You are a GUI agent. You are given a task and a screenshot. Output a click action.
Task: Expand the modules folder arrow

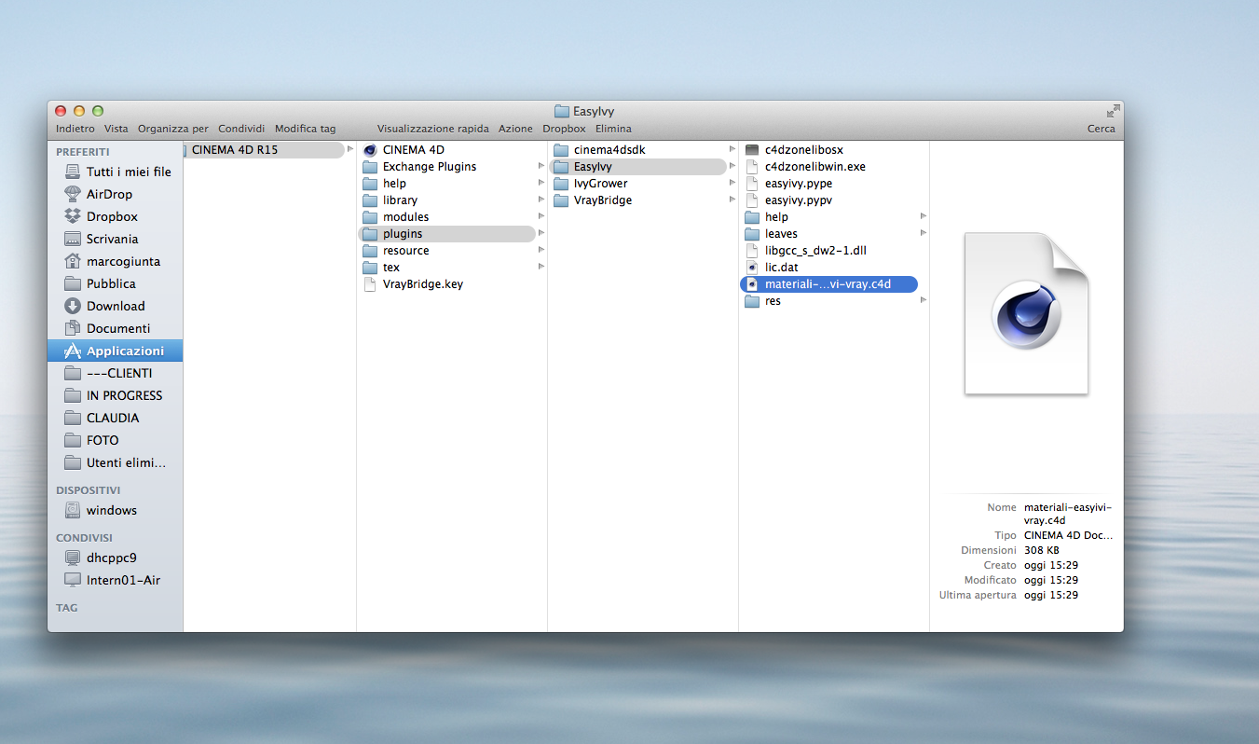click(x=541, y=217)
